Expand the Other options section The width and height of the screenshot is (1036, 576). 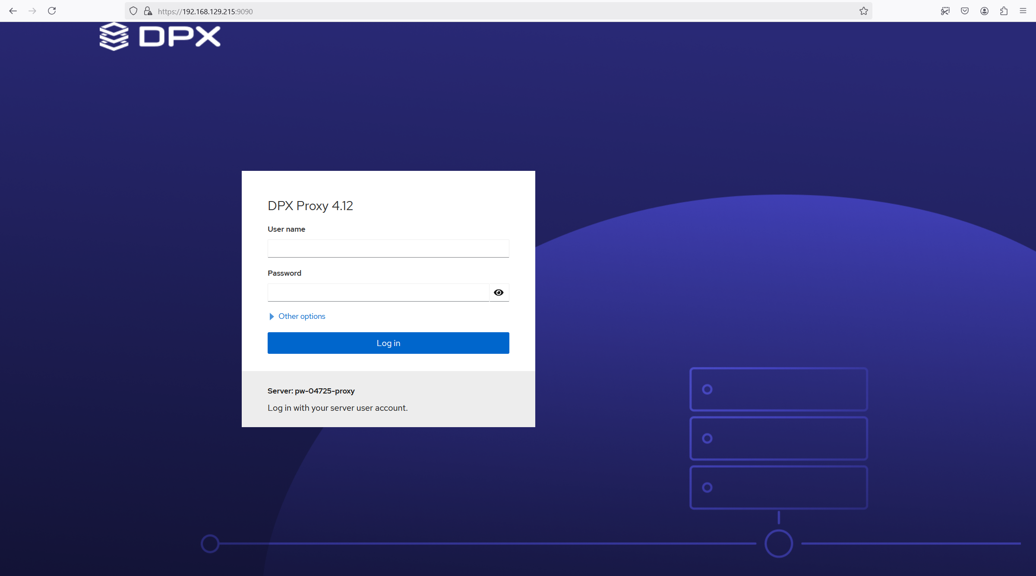click(302, 316)
